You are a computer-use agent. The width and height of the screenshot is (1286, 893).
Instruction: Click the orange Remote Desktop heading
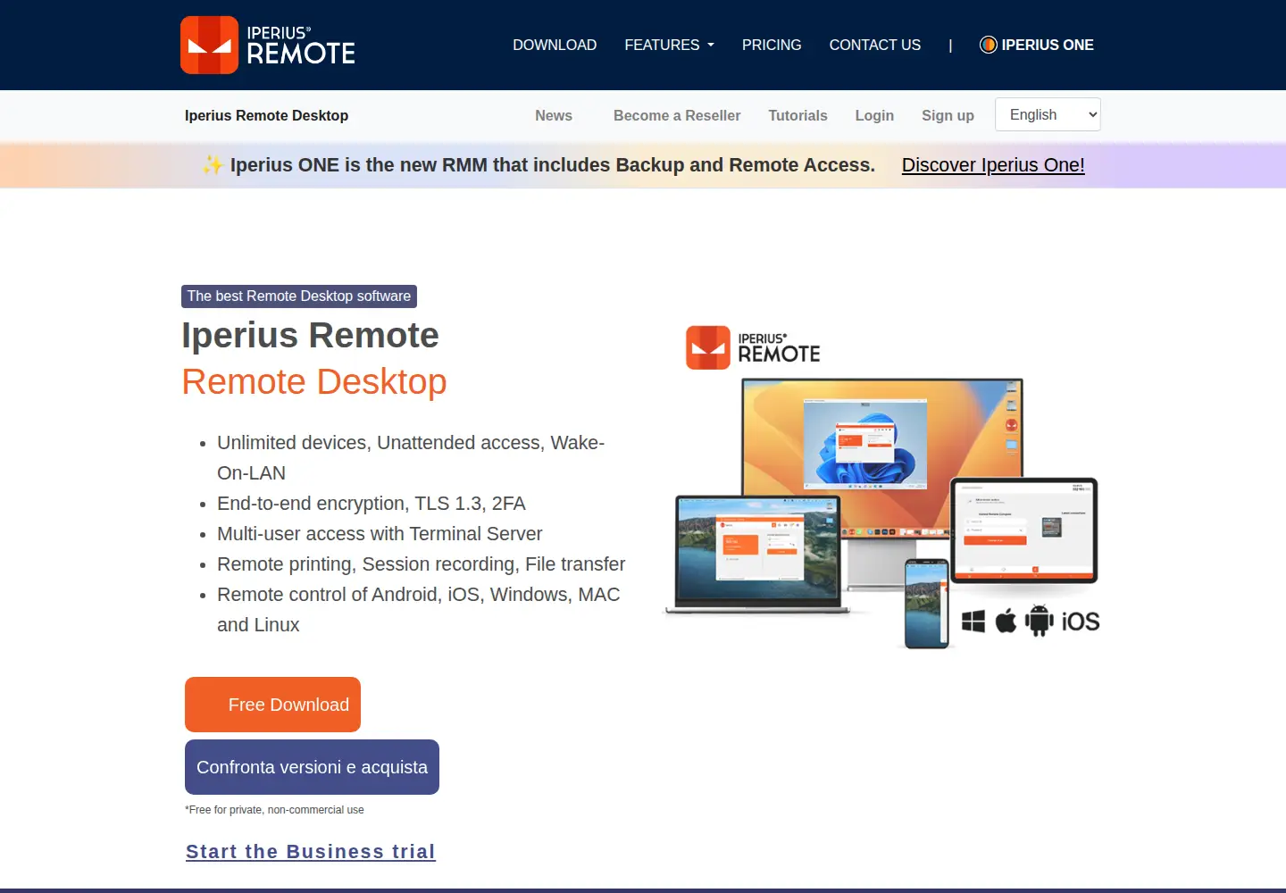[x=314, y=382]
